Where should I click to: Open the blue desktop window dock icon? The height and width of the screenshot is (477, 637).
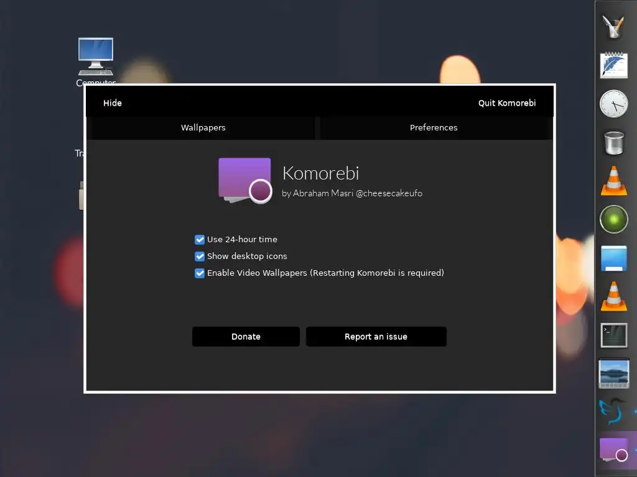[614, 258]
